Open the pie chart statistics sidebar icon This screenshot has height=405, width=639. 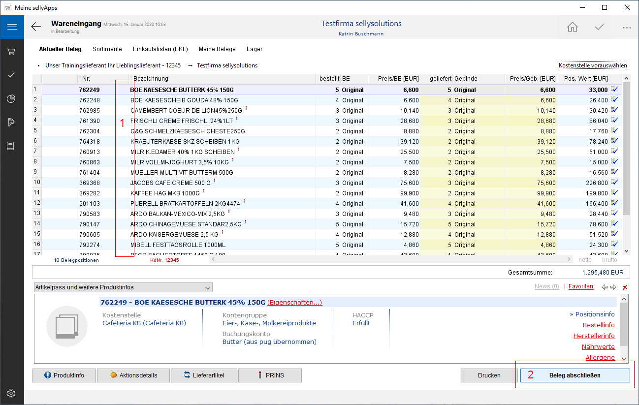[x=12, y=98]
